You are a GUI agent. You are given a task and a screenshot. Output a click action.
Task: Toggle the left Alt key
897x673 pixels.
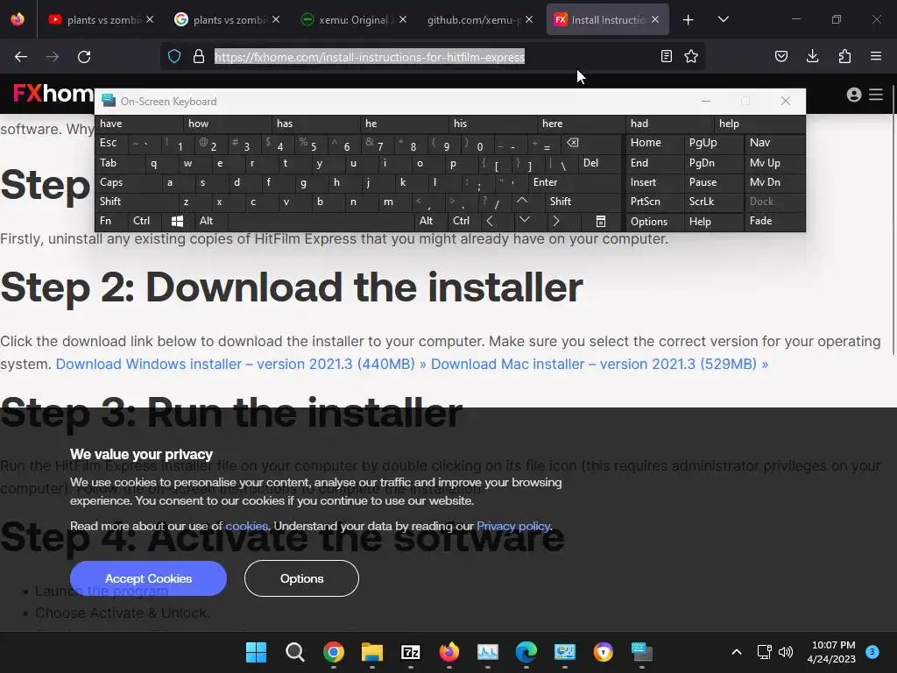(212, 221)
